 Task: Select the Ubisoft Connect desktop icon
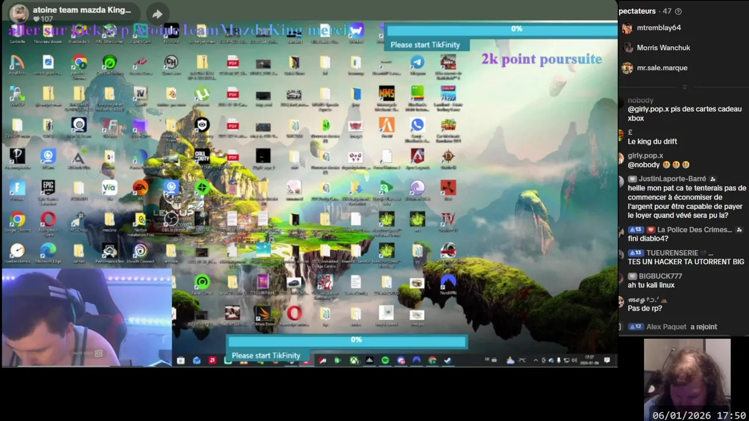140,253
